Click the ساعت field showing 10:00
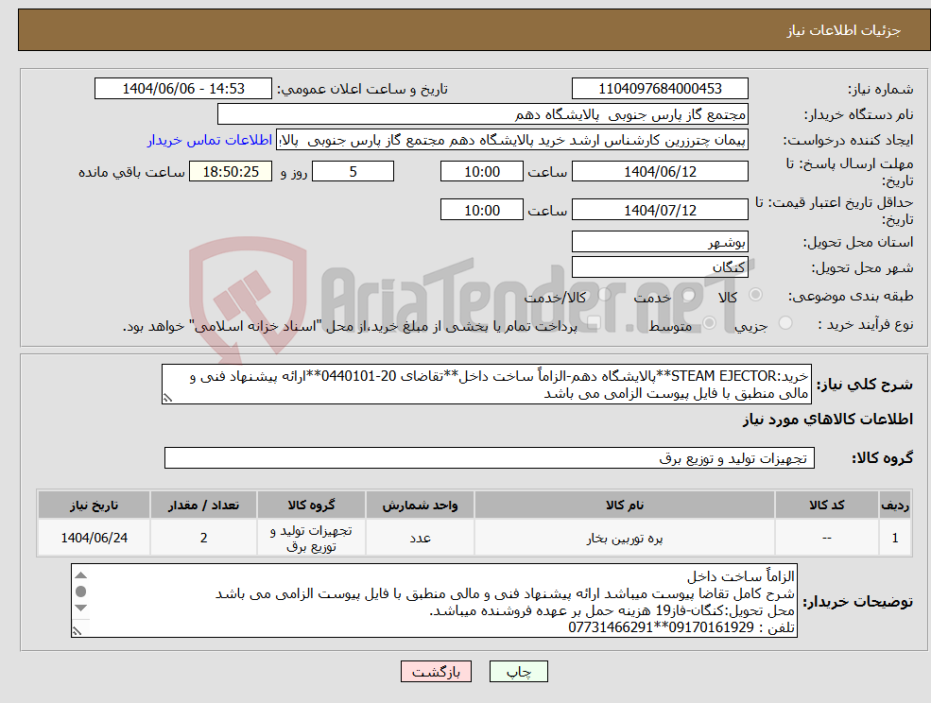 coord(482,171)
